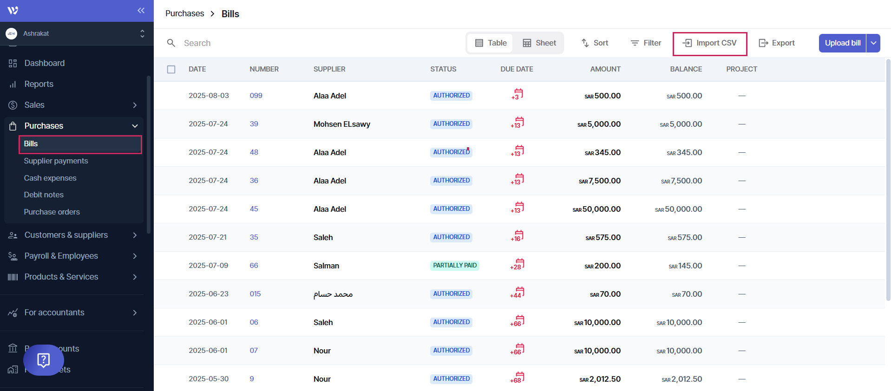The width and height of the screenshot is (891, 391).
Task: Click the help question mark bubble
Action: pyautogui.click(x=44, y=360)
